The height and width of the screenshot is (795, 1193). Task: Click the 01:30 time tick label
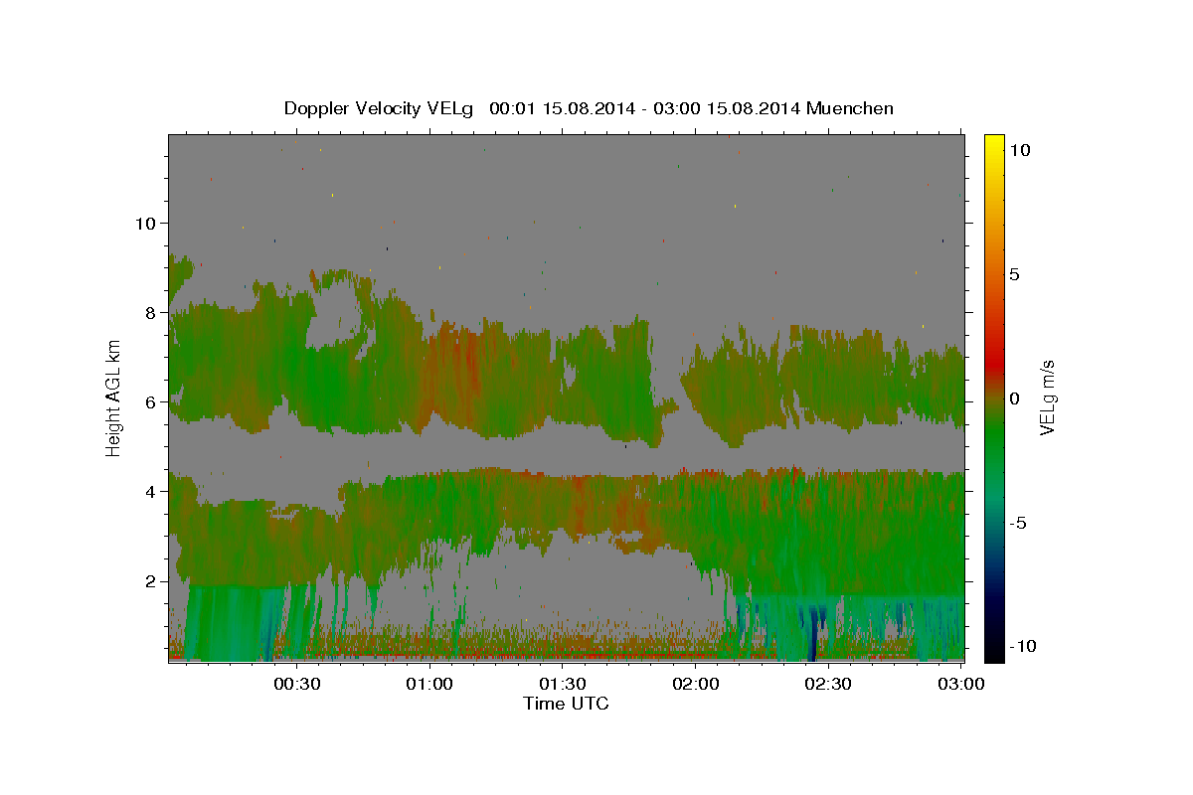click(562, 684)
